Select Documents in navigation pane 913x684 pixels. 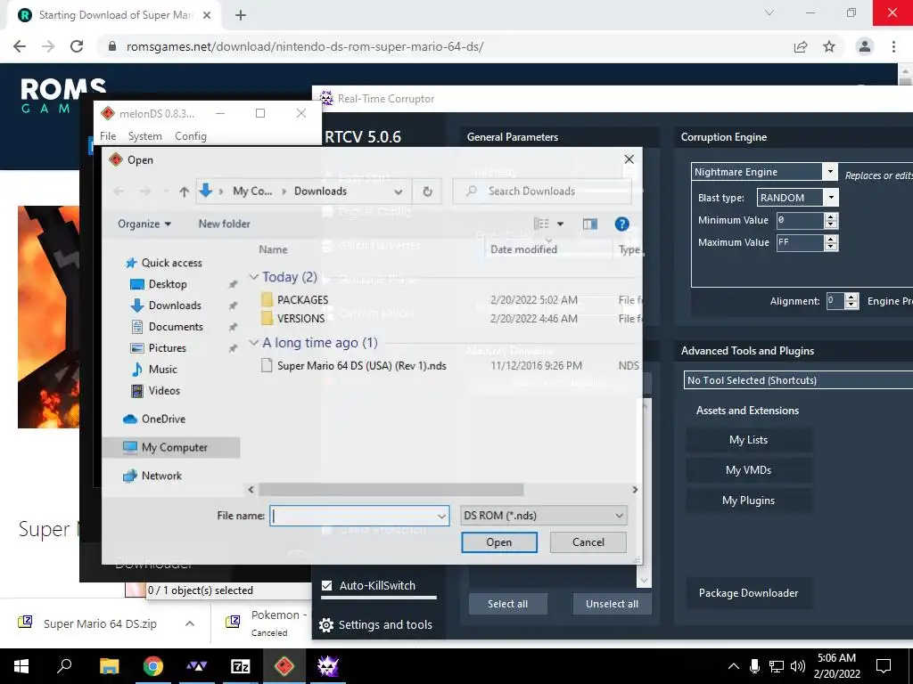(x=176, y=326)
